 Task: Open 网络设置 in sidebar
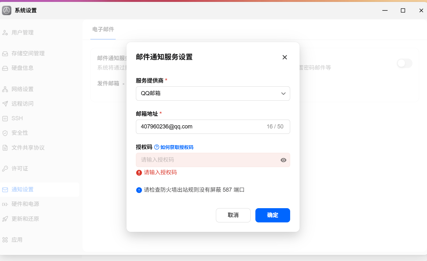(x=40, y=89)
